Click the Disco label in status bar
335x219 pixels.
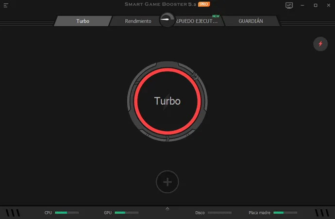[x=200, y=213]
